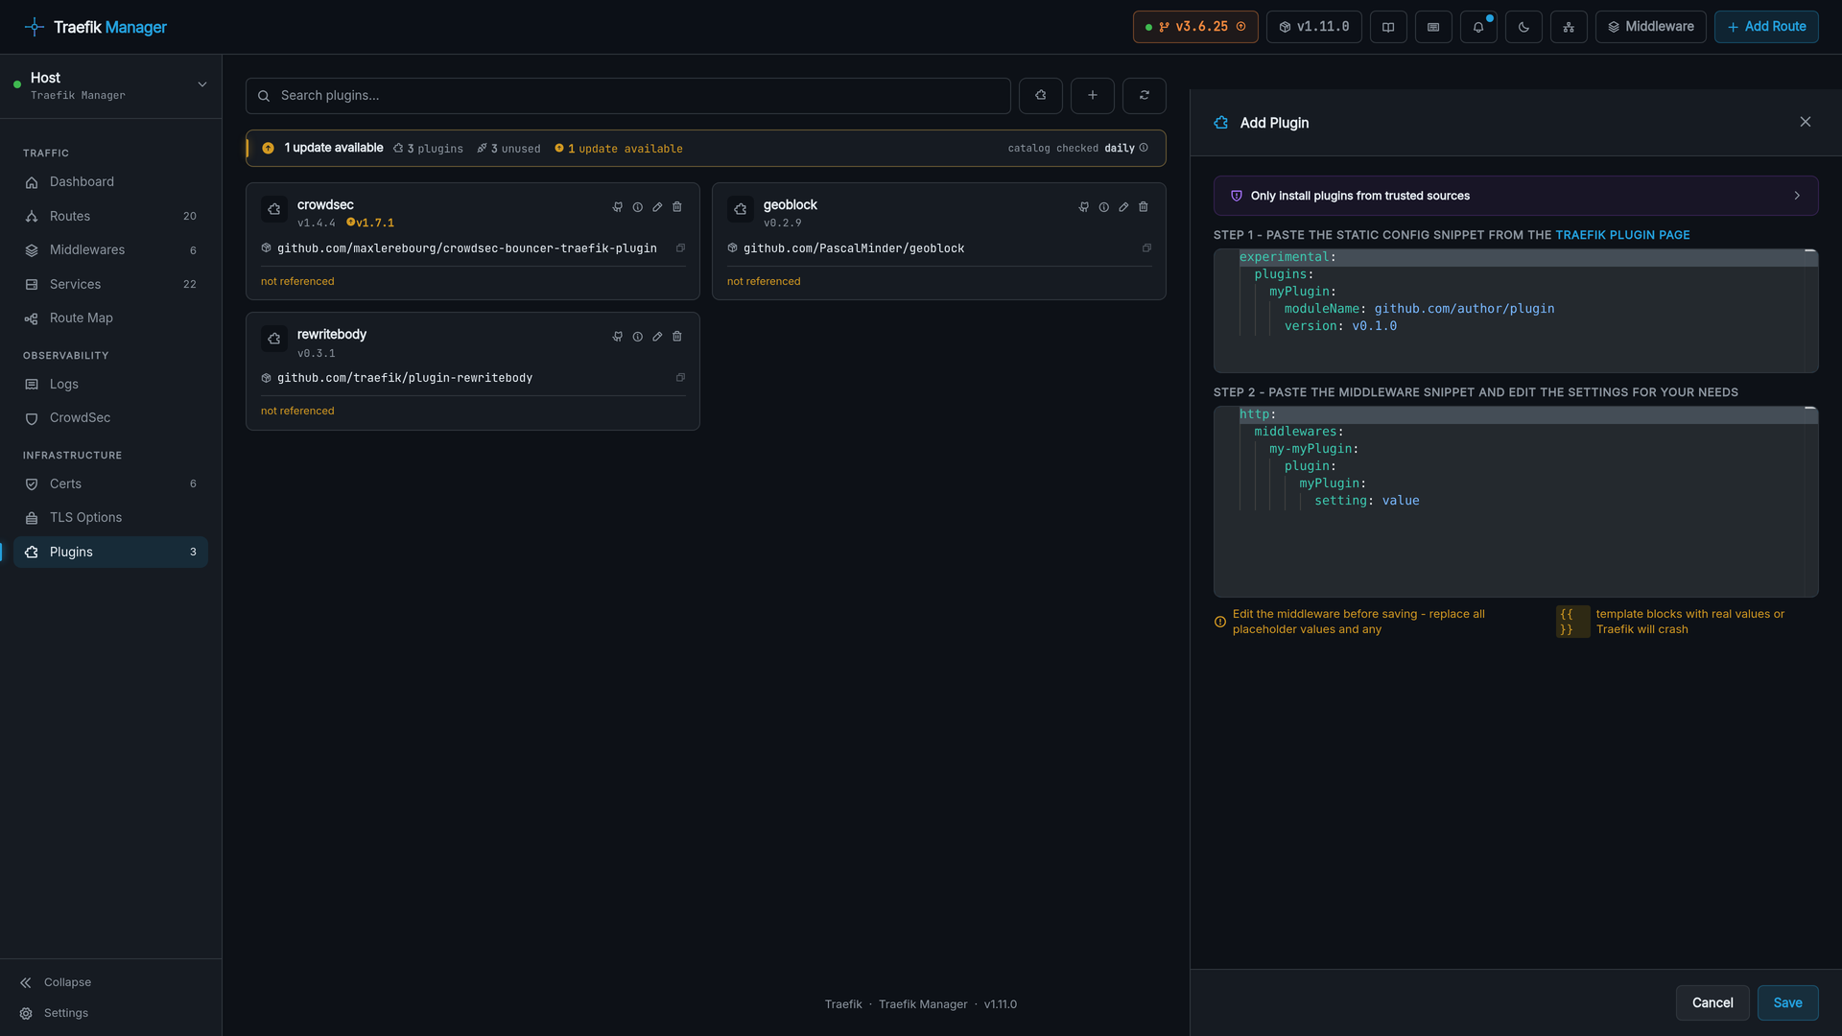Copy the rewritebody module path
The height and width of the screenshot is (1036, 1842).
(680, 378)
